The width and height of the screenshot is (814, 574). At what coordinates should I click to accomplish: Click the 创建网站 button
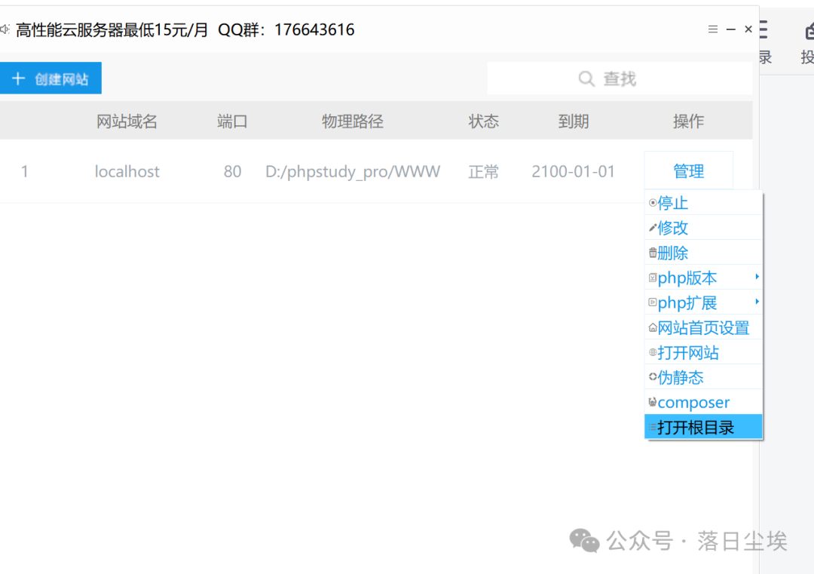coord(50,78)
